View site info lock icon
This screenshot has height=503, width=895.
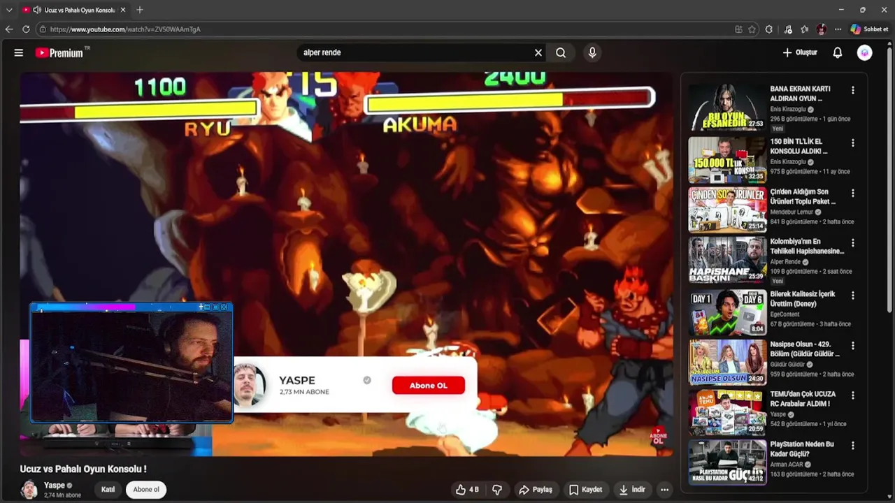pos(43,29)
